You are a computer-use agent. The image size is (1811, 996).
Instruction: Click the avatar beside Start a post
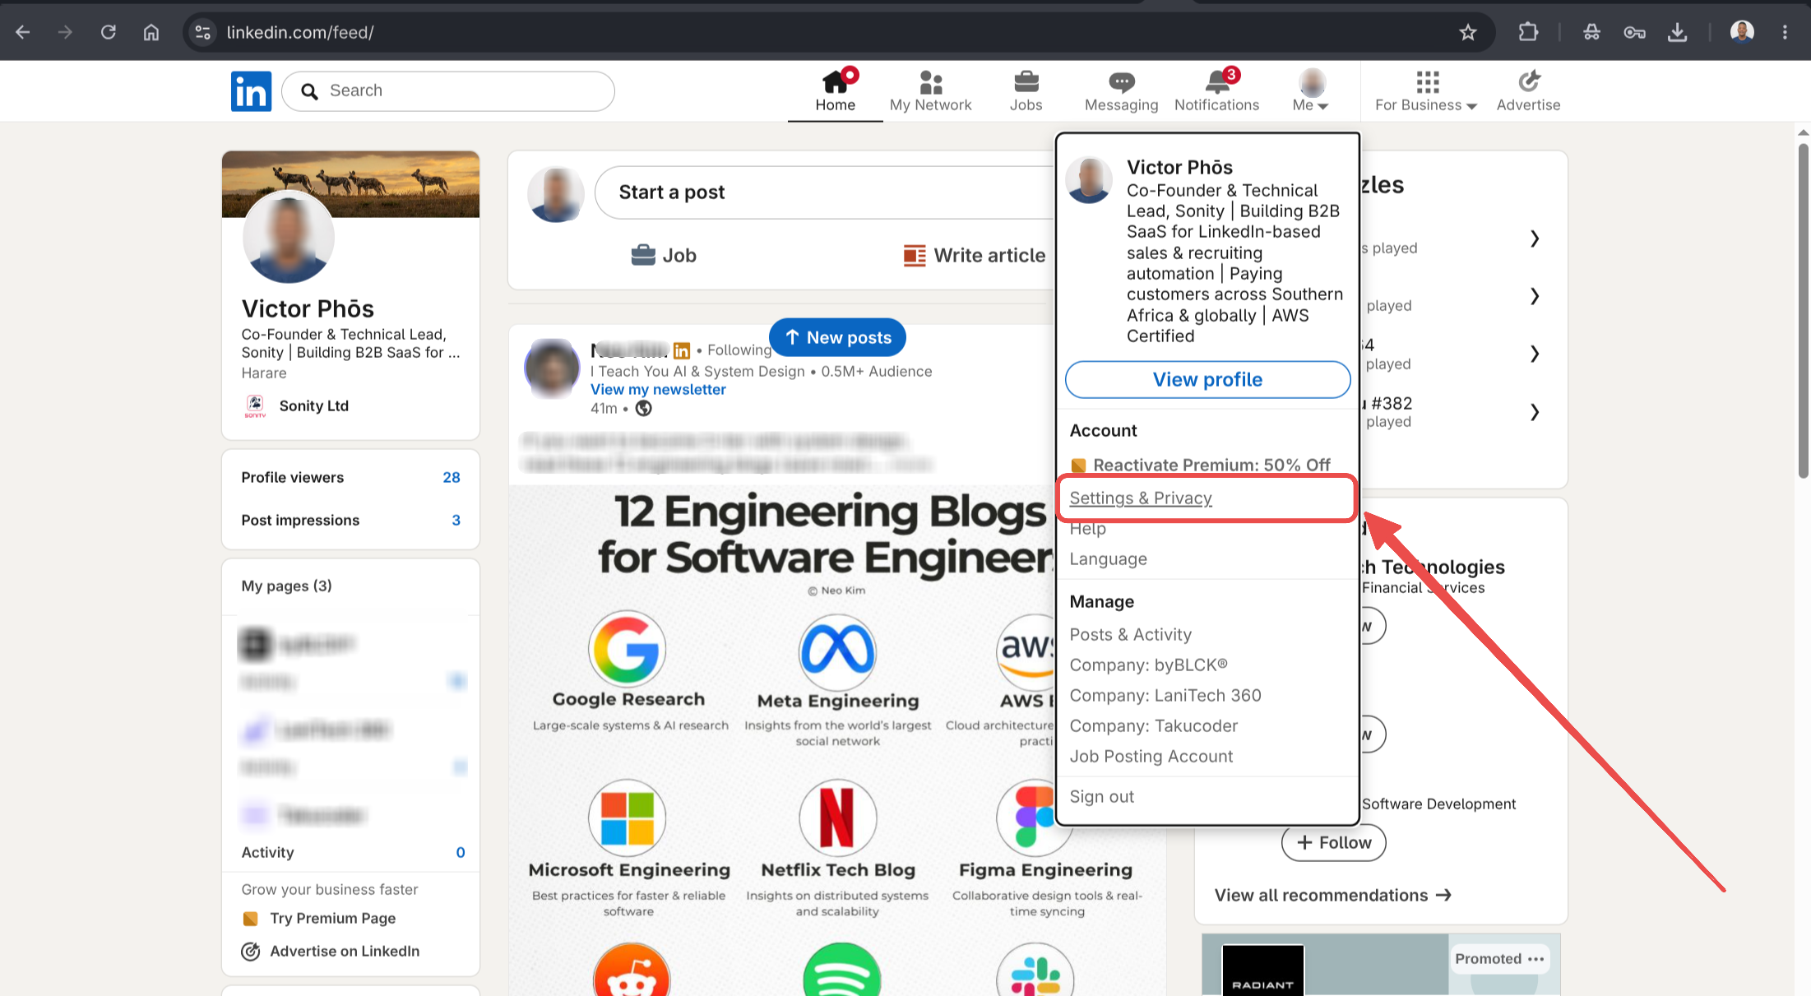(x=556, y=194)
